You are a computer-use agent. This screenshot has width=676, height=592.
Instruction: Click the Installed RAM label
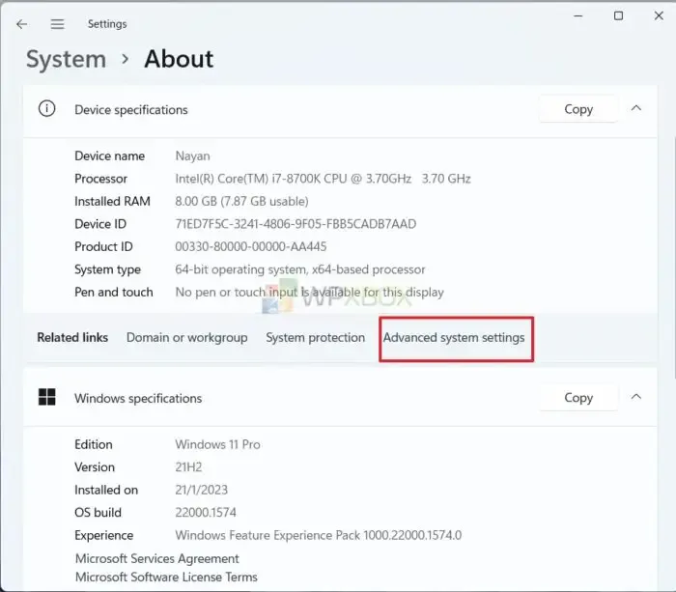pos(112,202)
